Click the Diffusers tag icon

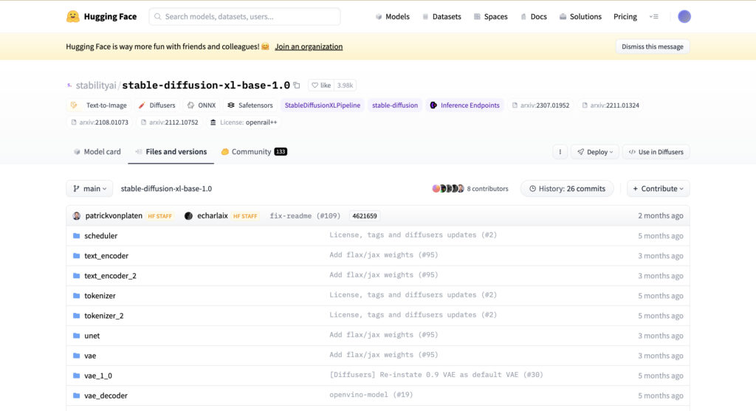142,105
